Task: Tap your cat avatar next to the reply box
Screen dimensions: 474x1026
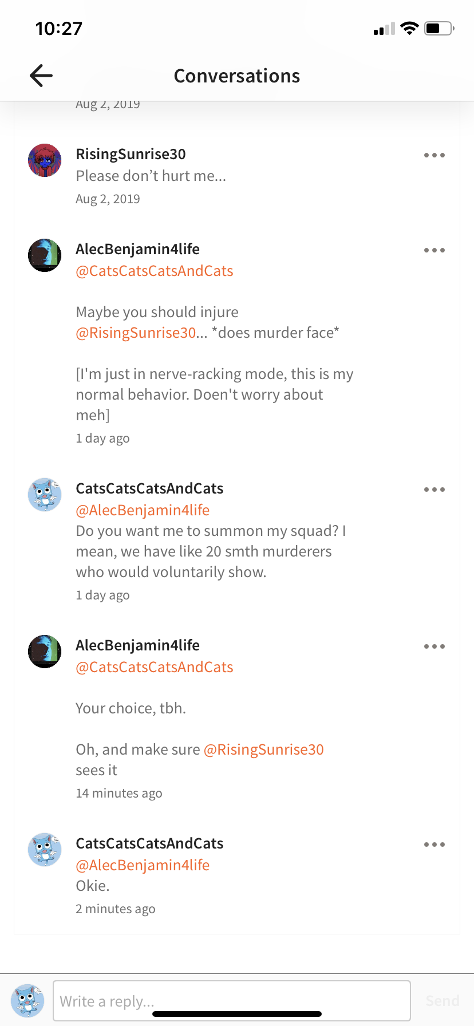Action: coord(27,1001)
